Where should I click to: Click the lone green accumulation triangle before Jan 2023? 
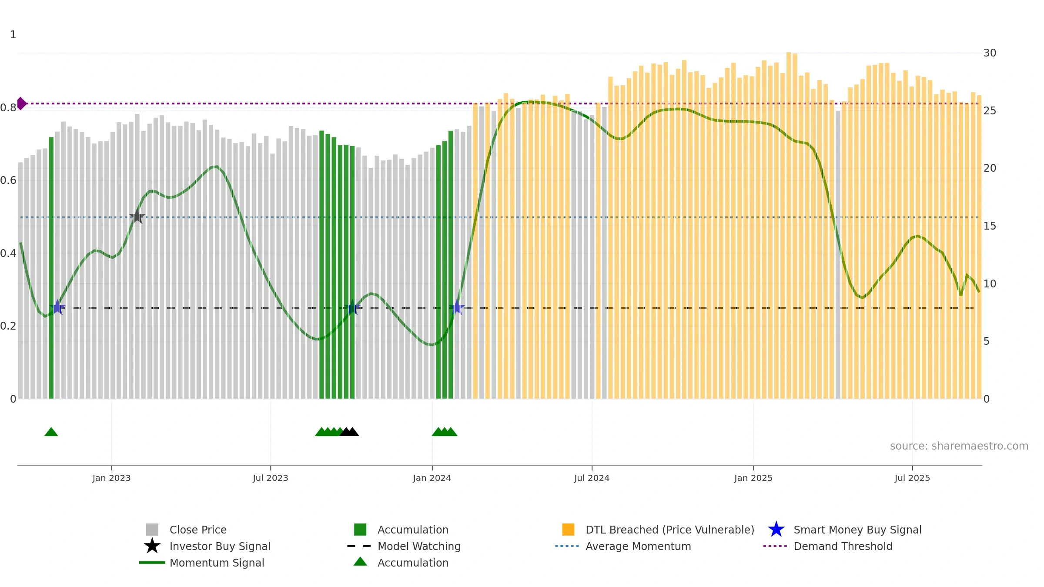51,432
